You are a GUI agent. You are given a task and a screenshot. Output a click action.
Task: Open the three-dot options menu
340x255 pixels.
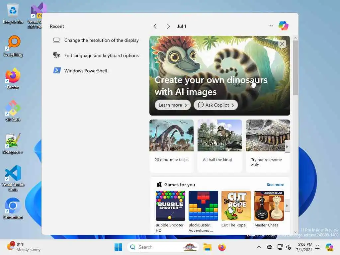(270, 26)
